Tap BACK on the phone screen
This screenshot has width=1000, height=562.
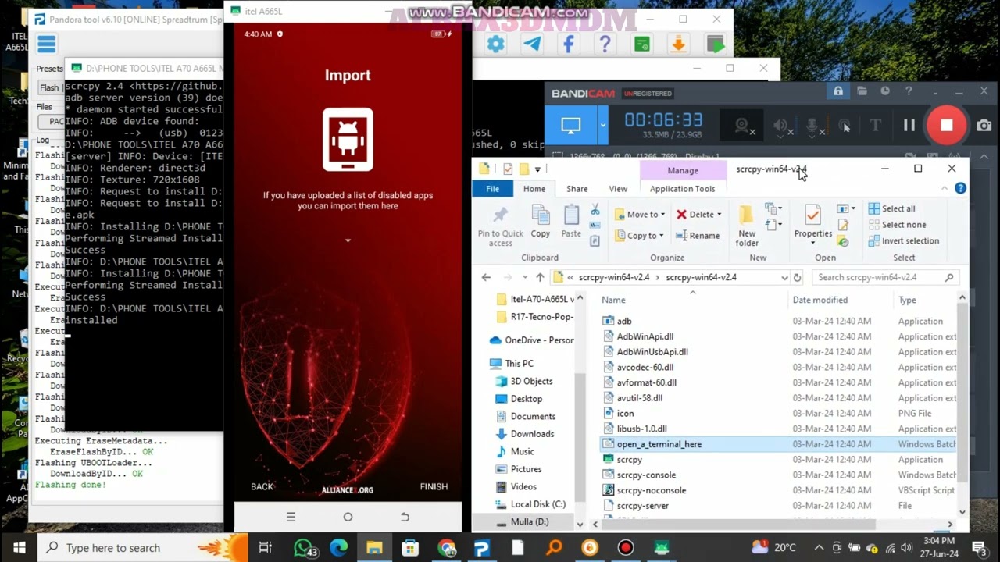pos(262,486)
